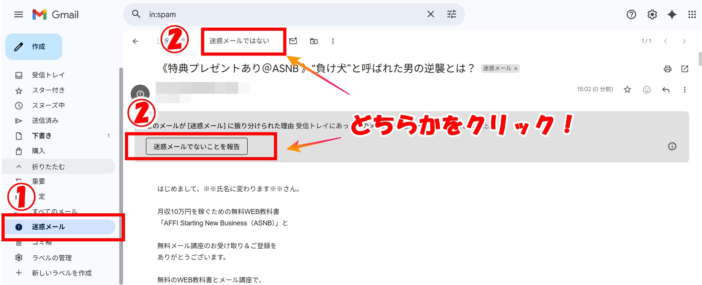Viewport: 702px width, 285px height.
Task: Open the toolbar more actions menu
Action: [333, 41]
